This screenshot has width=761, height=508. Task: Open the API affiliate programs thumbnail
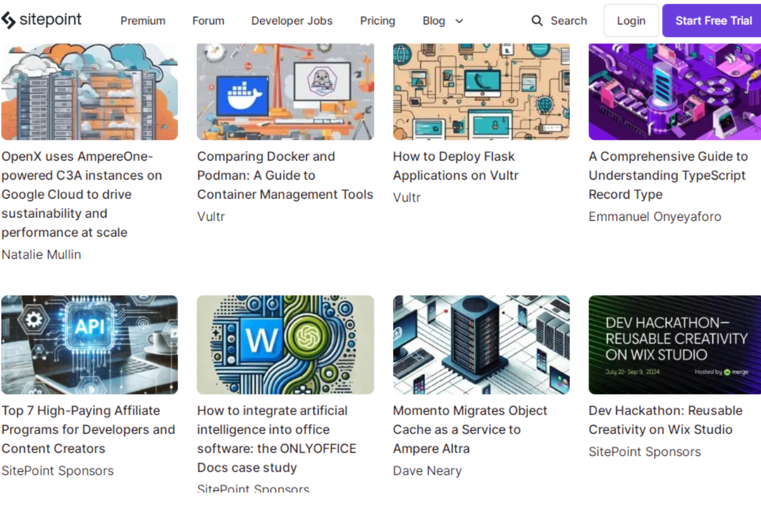(x=89, y=345)
